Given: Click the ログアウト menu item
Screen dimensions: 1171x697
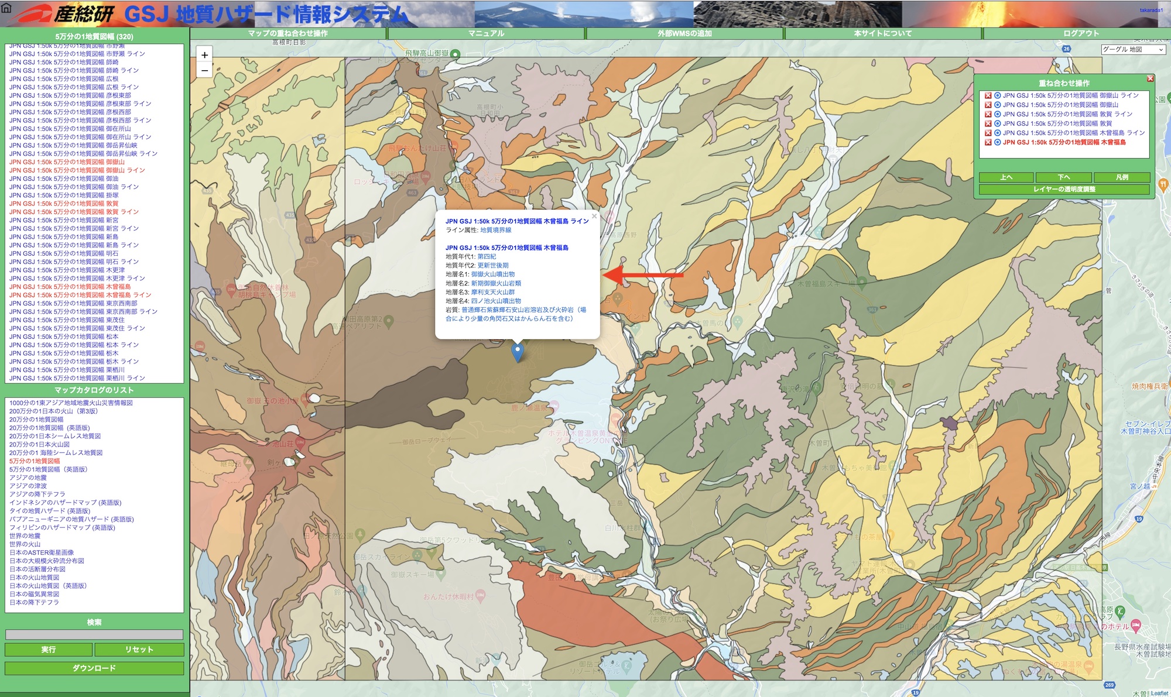Looking at the screenshot, I should coord(1081,33).
